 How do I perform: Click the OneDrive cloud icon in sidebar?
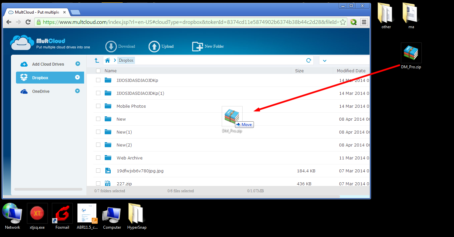(24, 91)
